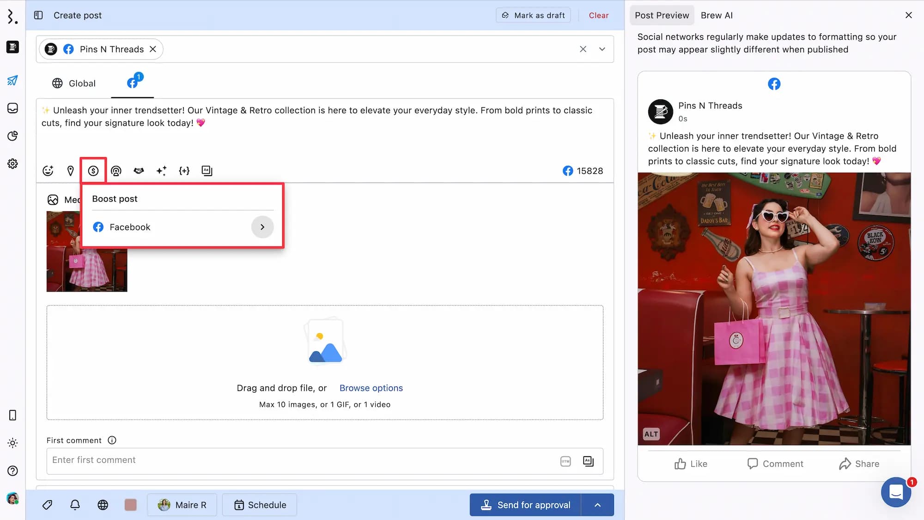Click the tag label icon in footer
This screenshot has height=520, width=924.
[47, 505]
